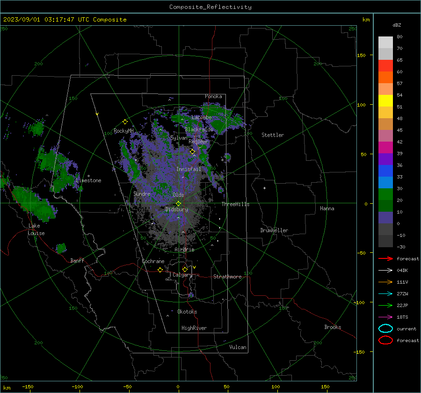The image size is (421, 393).
Task: Click the Blackfalds label
Action: [199, 129]
